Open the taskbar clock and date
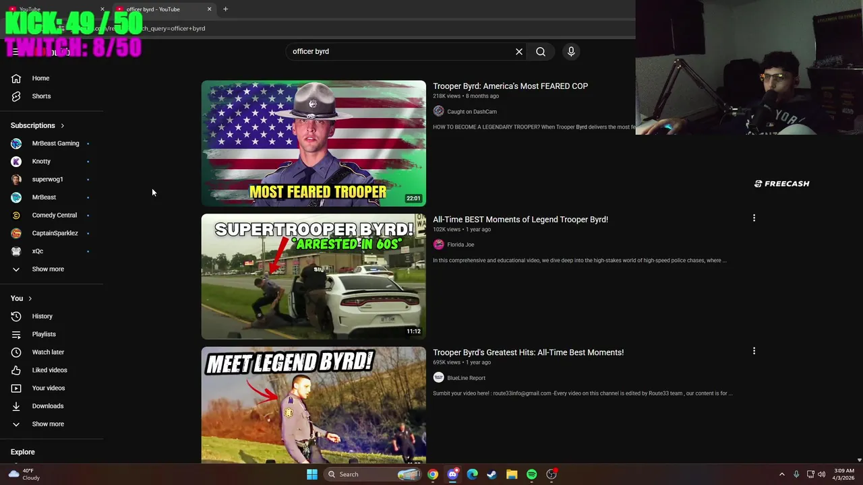 (844, 474)
